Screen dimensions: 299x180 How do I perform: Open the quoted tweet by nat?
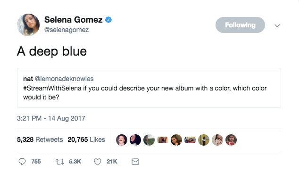pyautogui.click(x=149, y=88)
